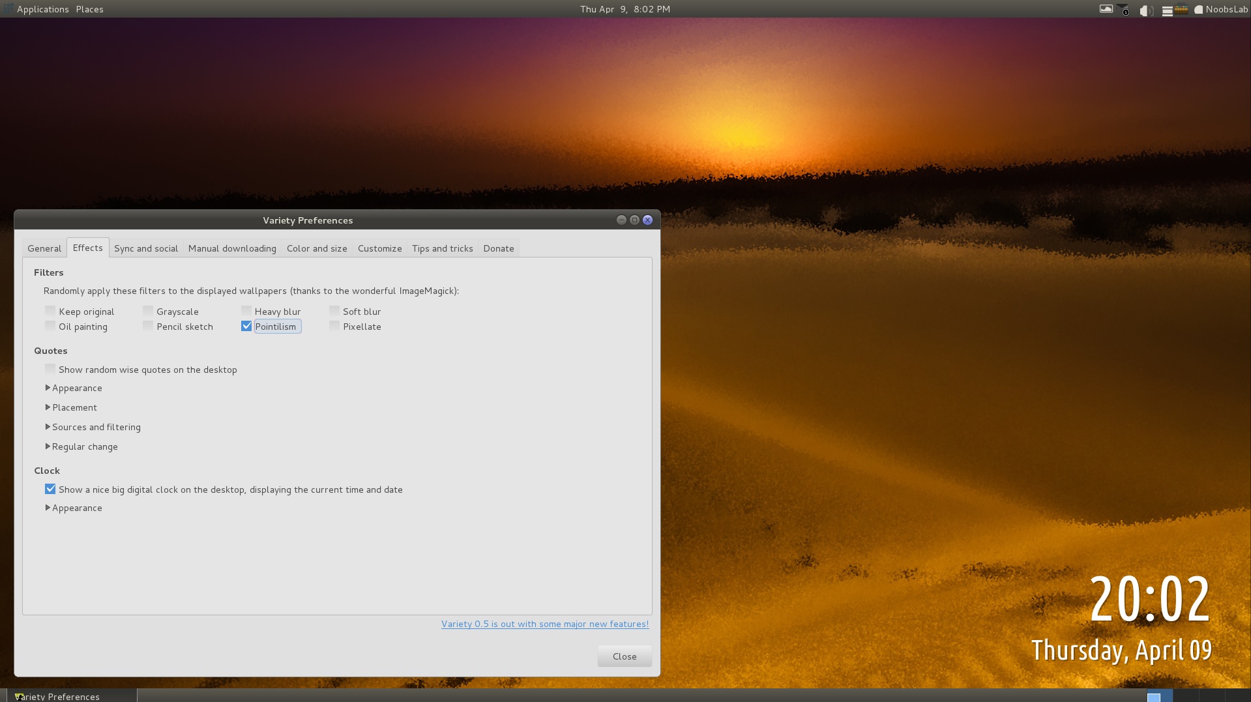Click the network list icon in the tray
The width and height of the screenshot is (1251, 702).
click(1168, 9)
